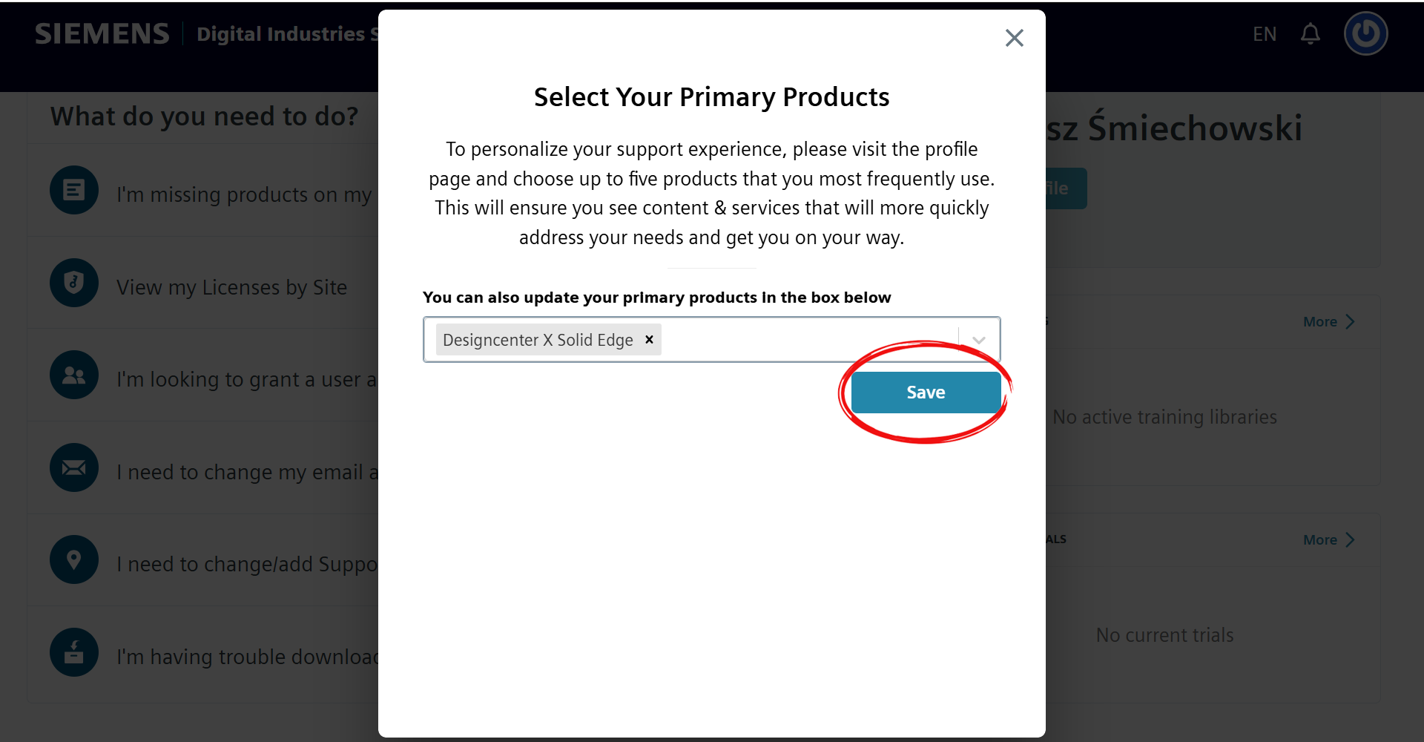
Task: Click the SIEMENS logo
Action: (102, 34)
